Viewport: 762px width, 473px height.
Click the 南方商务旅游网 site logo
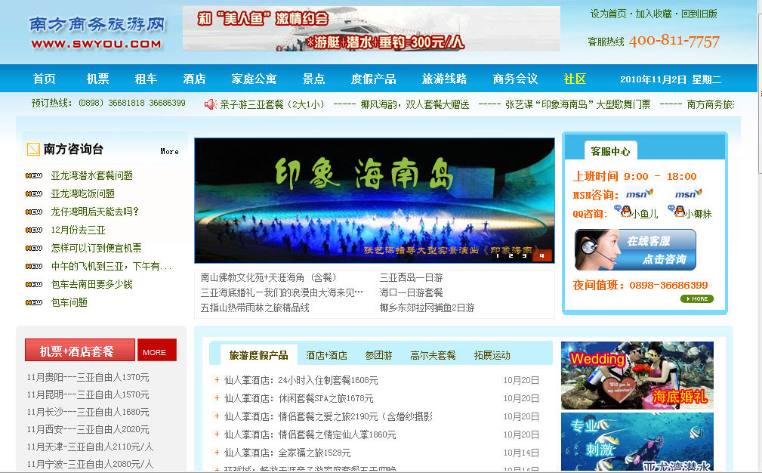97,32
